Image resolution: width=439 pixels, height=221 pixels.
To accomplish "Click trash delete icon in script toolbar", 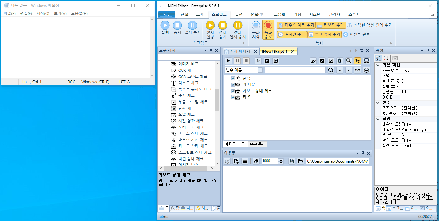I will click(x=340, y=61).
